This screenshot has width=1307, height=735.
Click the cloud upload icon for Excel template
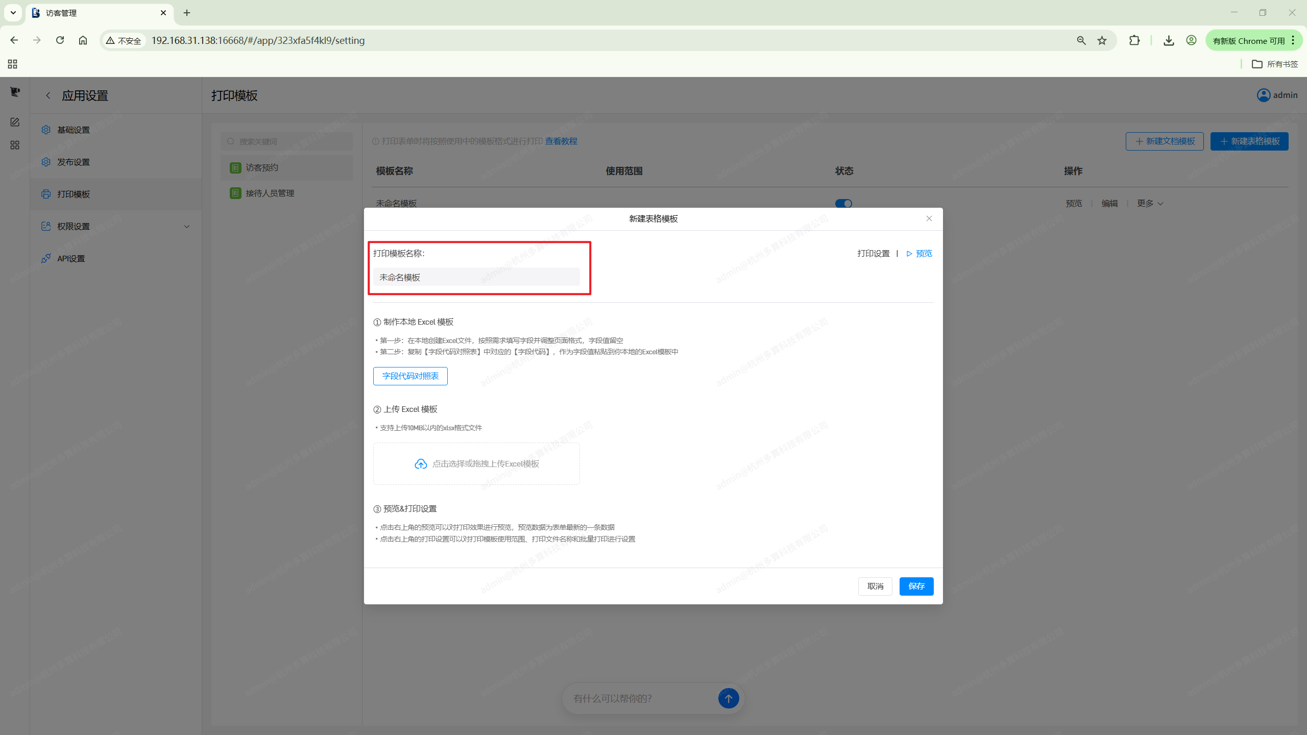click(x=420, y=463)
